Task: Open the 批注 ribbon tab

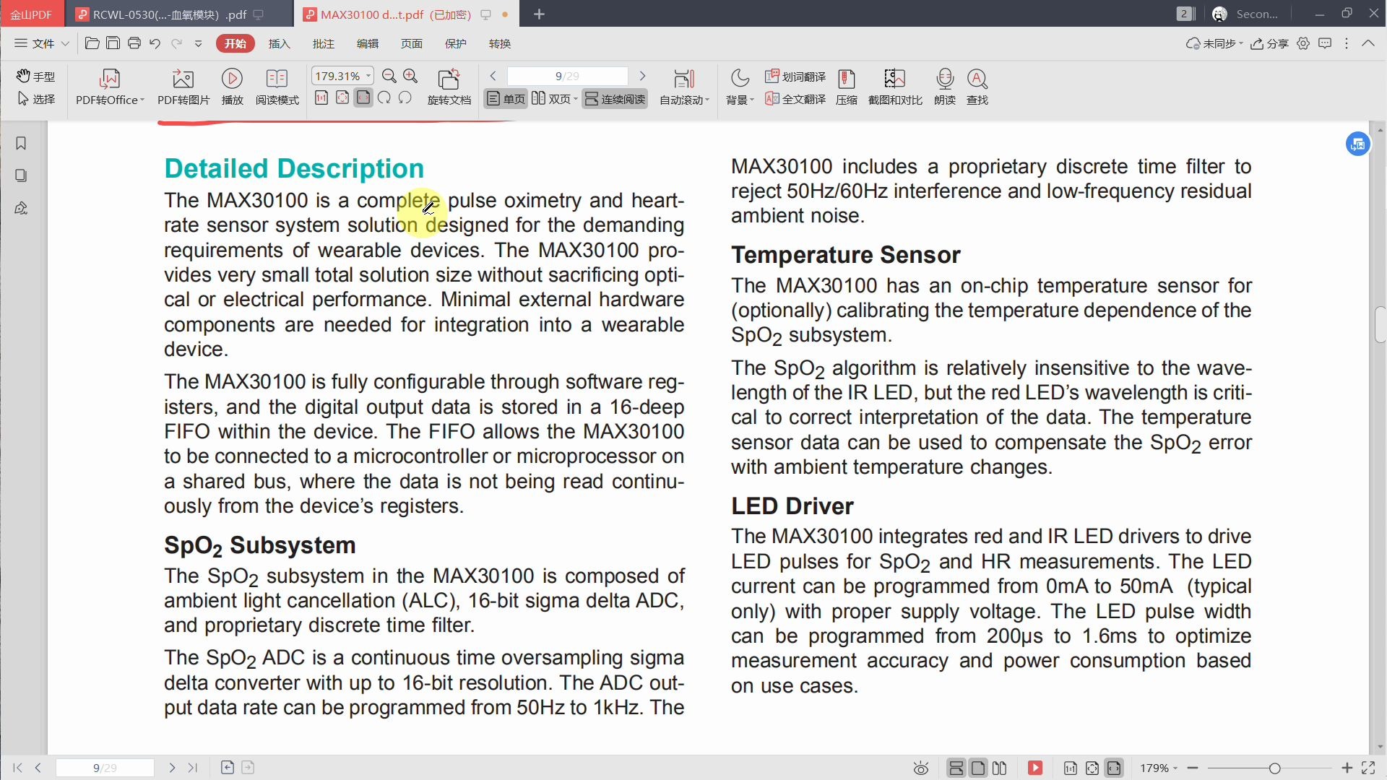Action: point(323,44)
